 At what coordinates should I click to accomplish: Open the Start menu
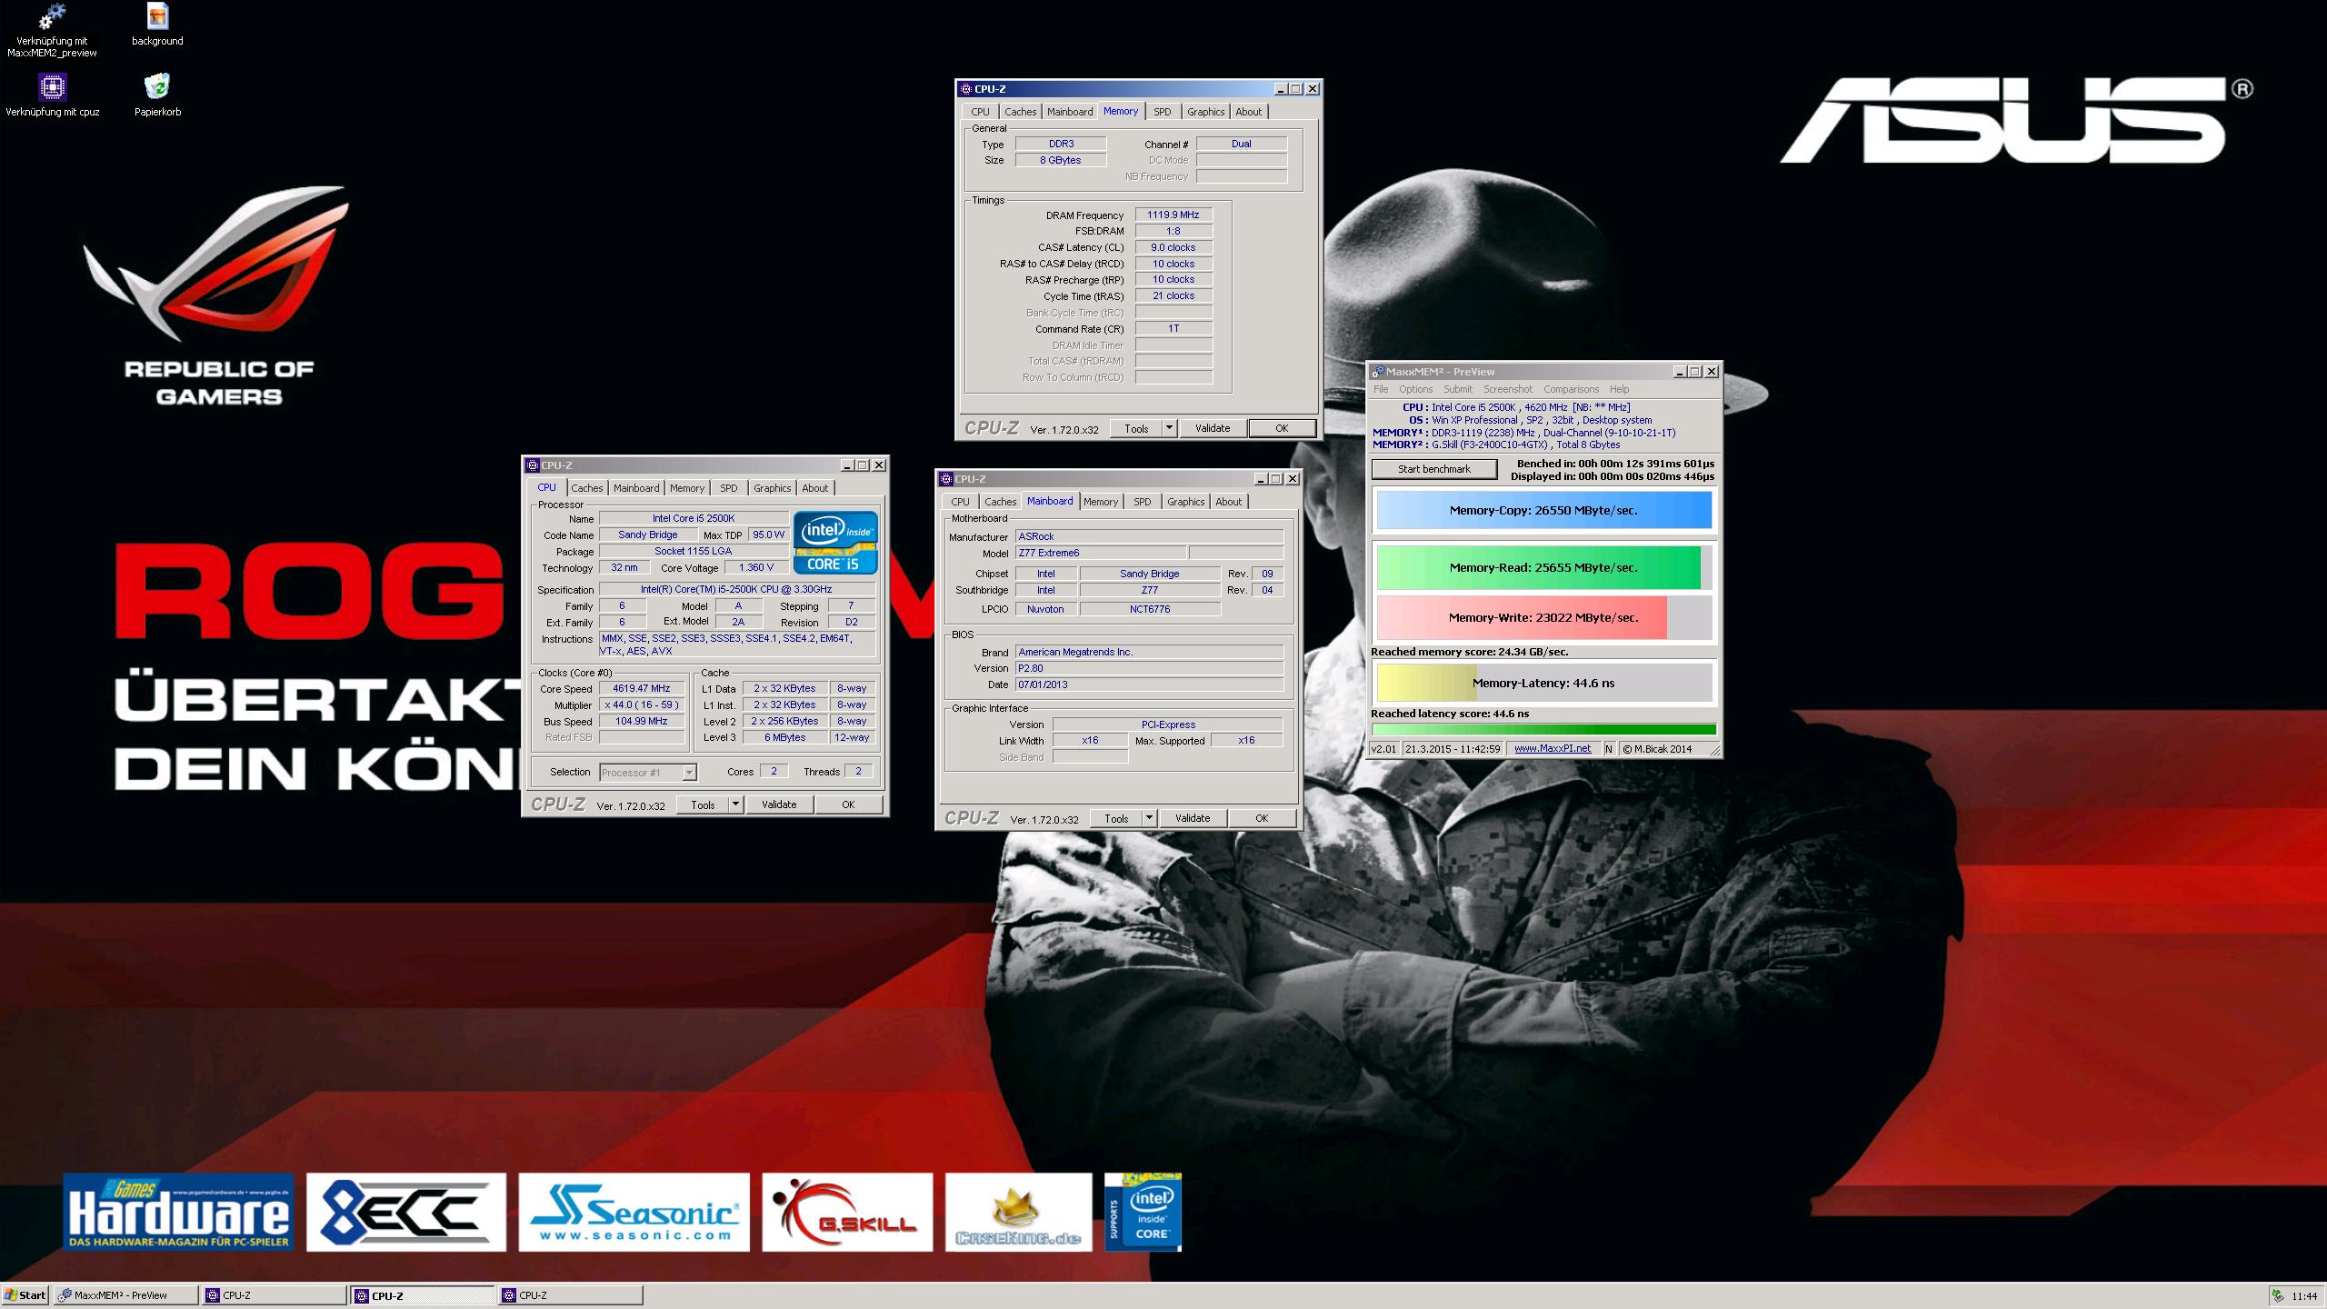tap(25, 1295)
